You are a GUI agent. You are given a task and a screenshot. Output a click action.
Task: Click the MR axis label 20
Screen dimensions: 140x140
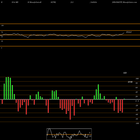coord(137,97)
